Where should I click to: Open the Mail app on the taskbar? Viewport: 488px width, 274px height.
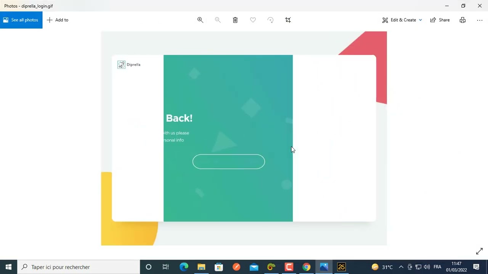254,267
